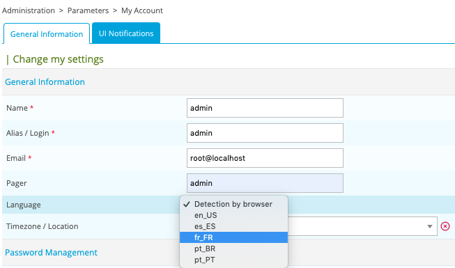
Task: Click the General Information section heading
Action: click(x=45, y=82)
